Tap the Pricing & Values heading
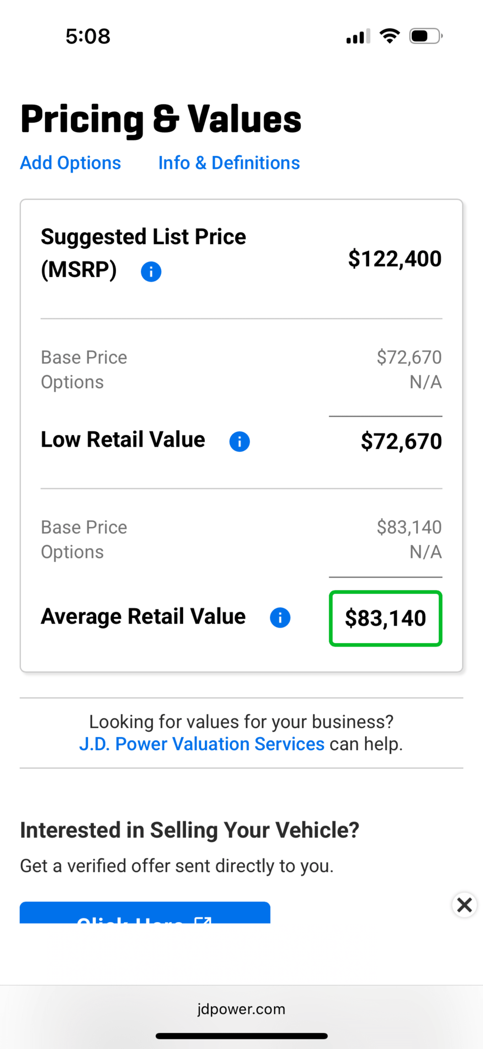Screen dimensions: 483x1049 point(161,119)
